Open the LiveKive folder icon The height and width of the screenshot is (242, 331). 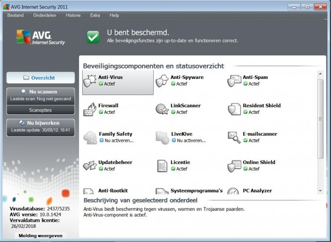[162, 138]
